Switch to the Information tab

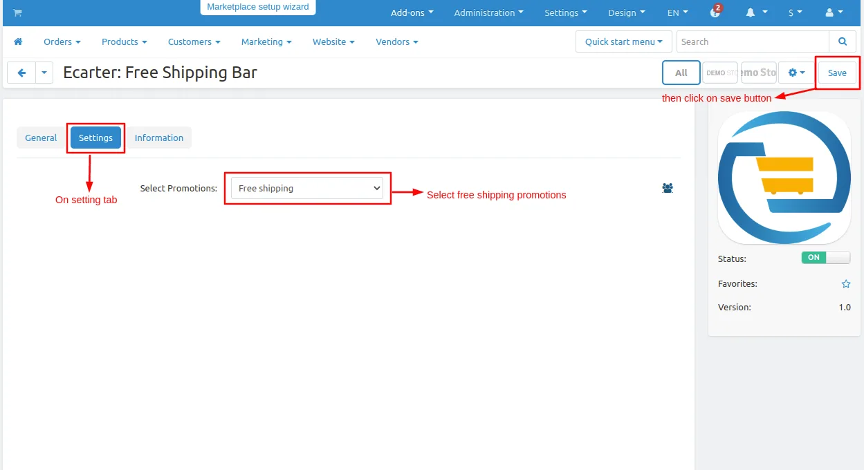(159, 138)
